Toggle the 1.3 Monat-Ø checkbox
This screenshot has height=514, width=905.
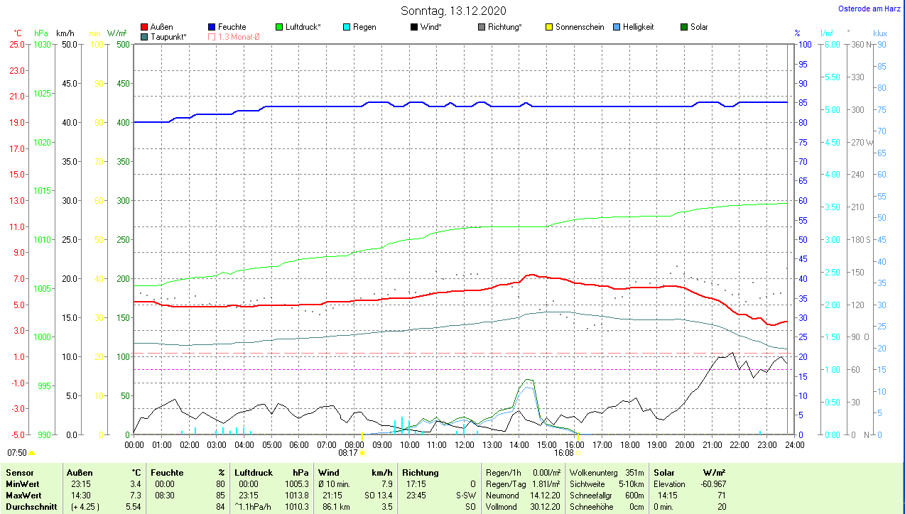[212, 36]
